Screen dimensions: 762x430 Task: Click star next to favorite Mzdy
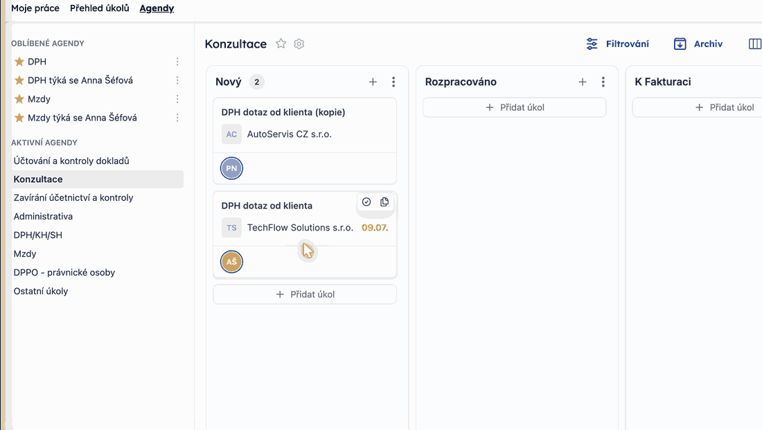coord(19,99)
